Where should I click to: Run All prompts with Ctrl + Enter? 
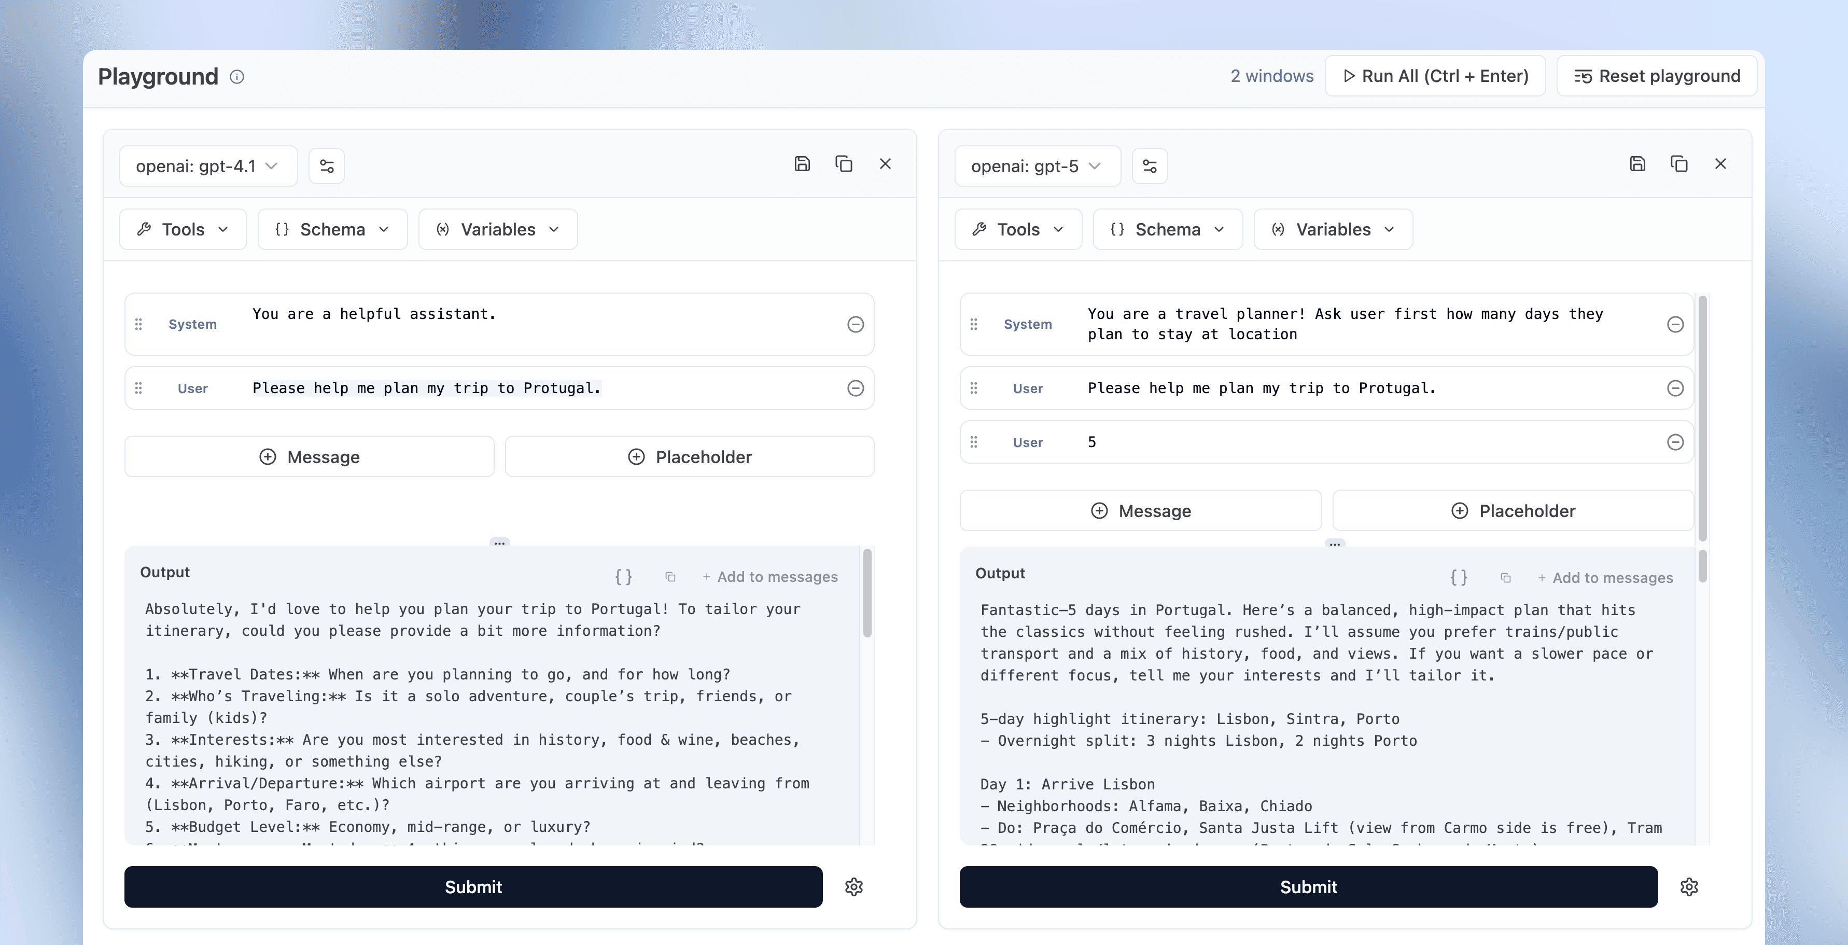1435,75
